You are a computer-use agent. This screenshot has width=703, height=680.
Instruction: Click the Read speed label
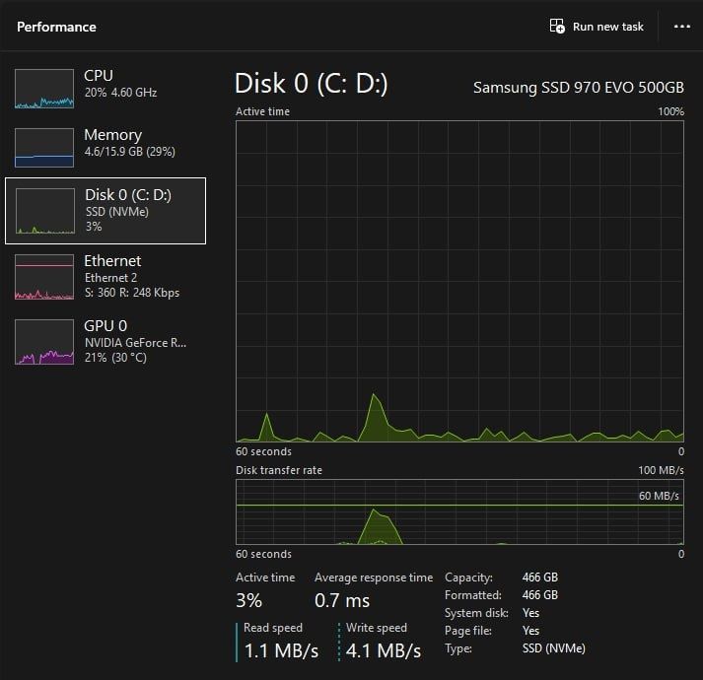273,628
